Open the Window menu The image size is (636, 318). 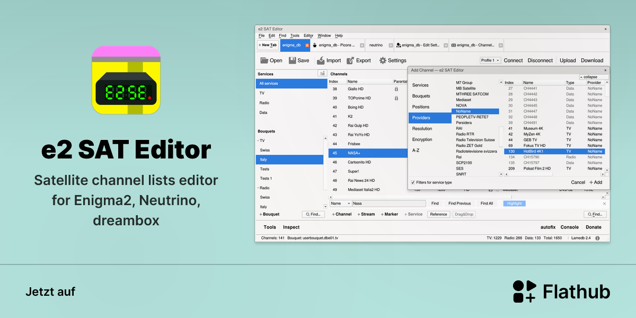coord(324,36)
